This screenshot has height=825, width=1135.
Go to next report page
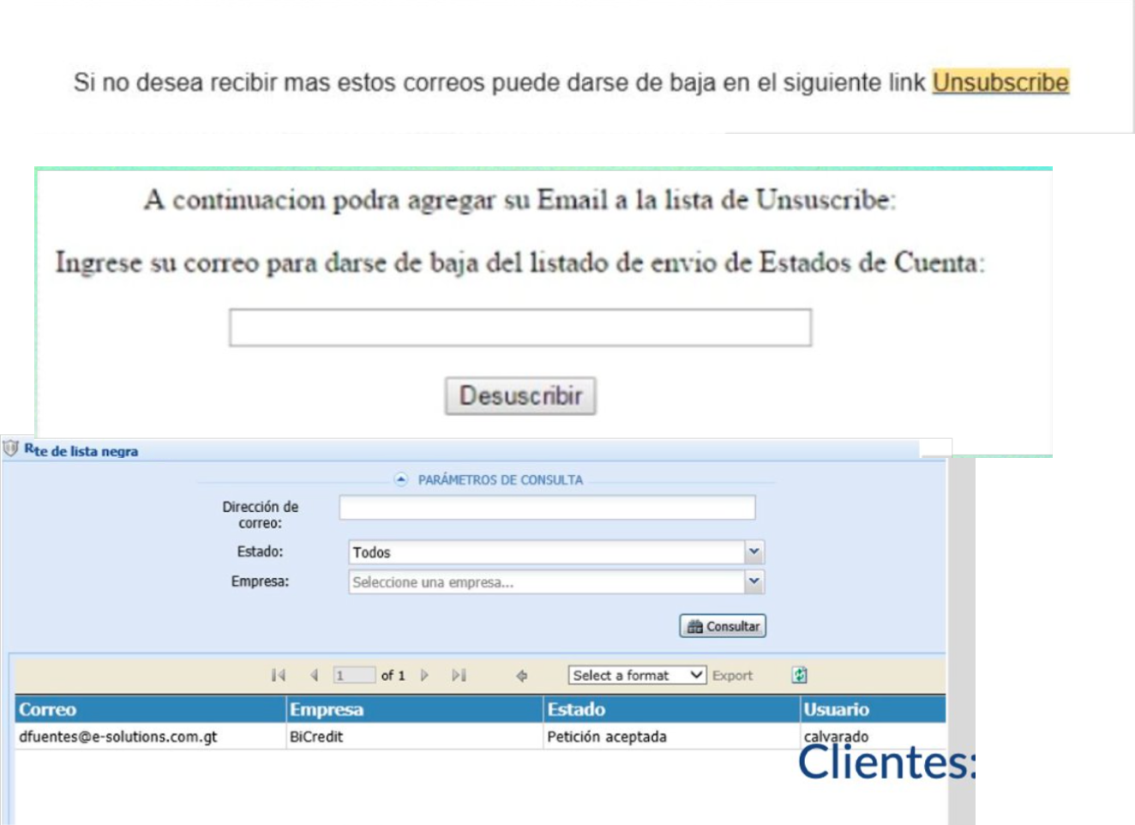coord(424,676)
